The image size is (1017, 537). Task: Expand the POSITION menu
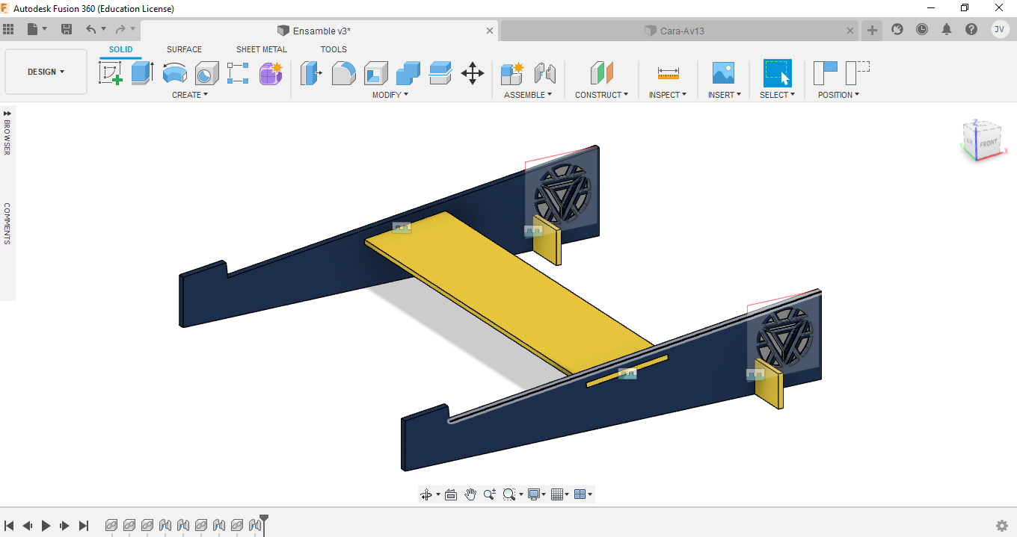[838, 95]
